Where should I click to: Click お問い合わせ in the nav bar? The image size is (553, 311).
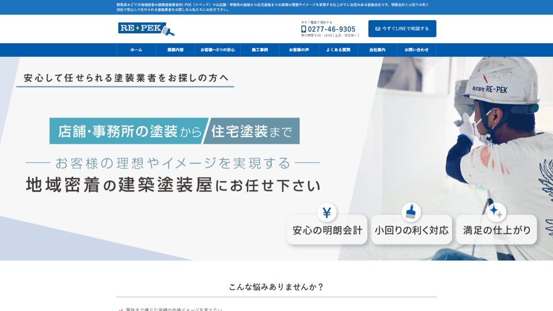[x=416, y=50]
